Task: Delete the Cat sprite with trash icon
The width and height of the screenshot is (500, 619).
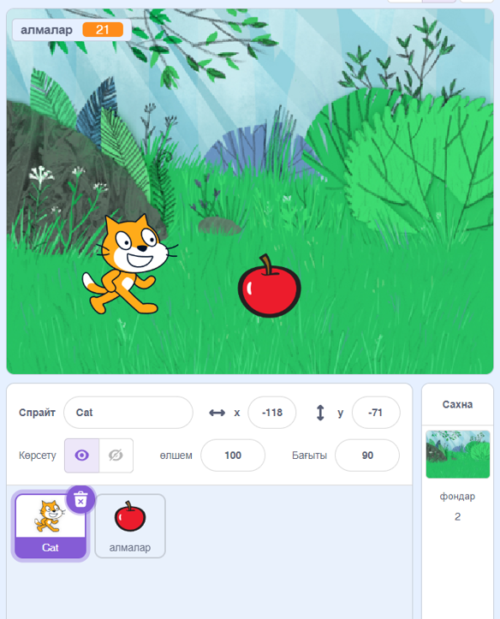Action: (x=80, y=499)
